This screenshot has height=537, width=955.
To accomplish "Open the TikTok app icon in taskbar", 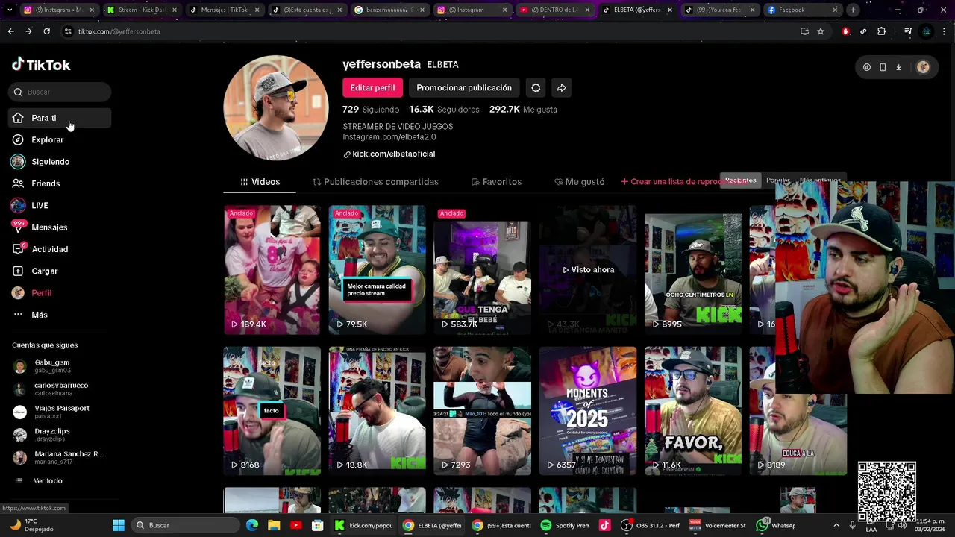I will point(605,525).
